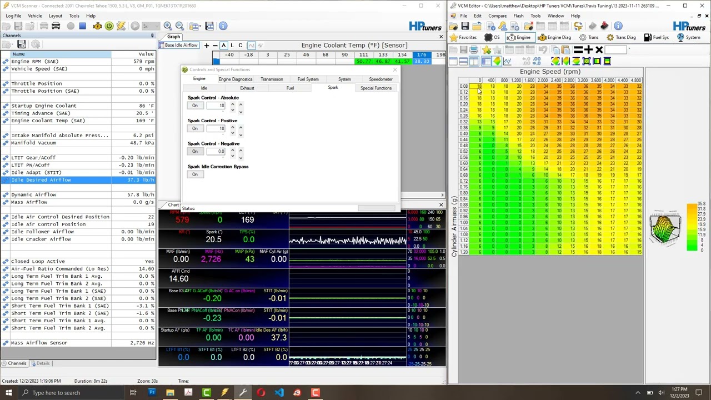711x400 pixels.
Task: Open the Fuel Sys section
Action: click(x=656, y=37)
